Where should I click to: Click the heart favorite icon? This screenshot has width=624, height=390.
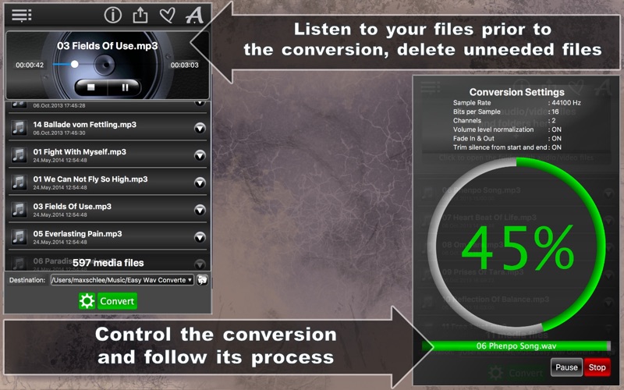pos(167,15)
